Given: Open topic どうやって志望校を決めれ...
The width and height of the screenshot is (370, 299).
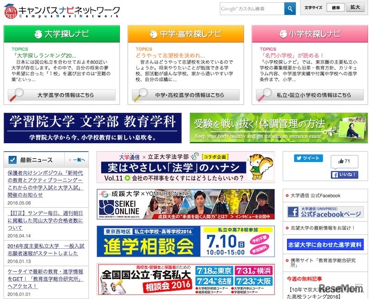Looking at the screenshot, I should (170, 55).
